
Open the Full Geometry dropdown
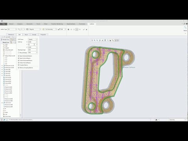coord(51,29)
